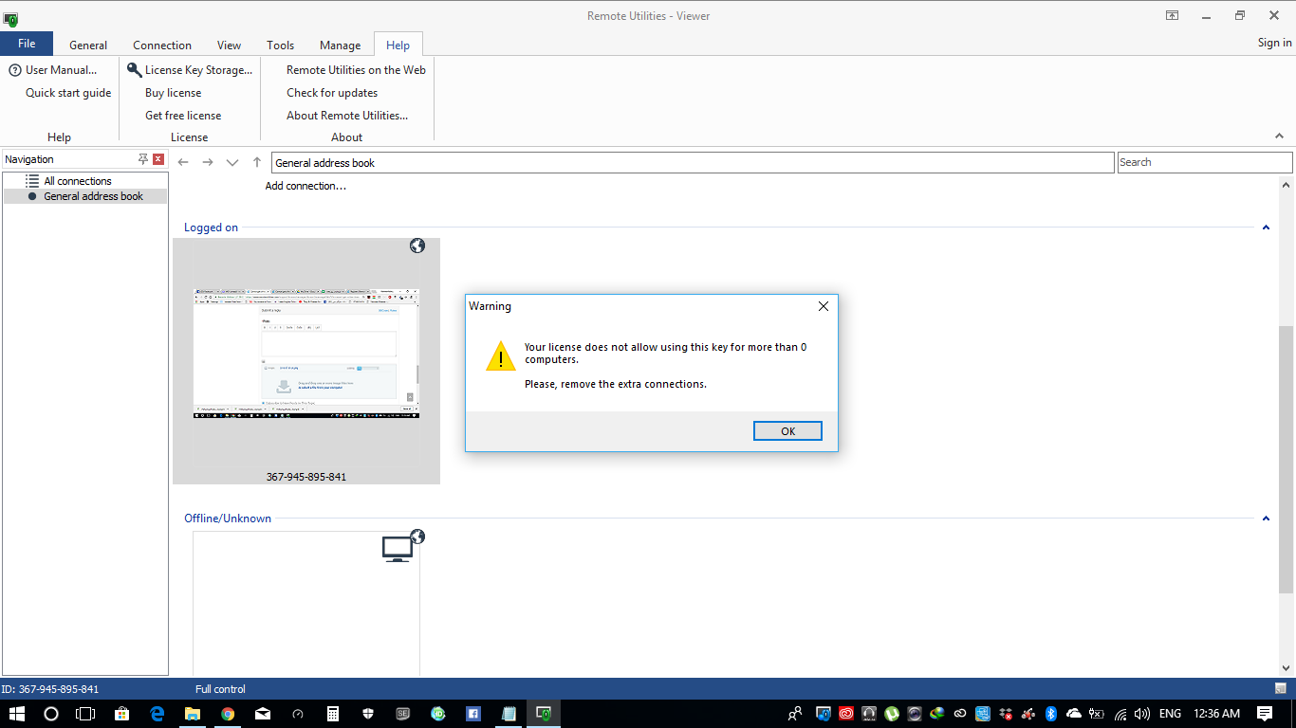1296x728 pixels.
Task: Collapse the Logged on group
Action: pos(1266,227)
